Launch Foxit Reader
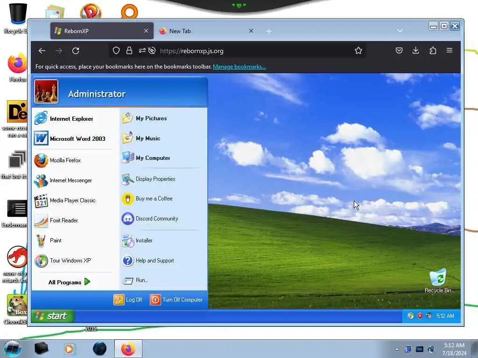This screenshot has width=478, height=358. [x=56, y=220]
